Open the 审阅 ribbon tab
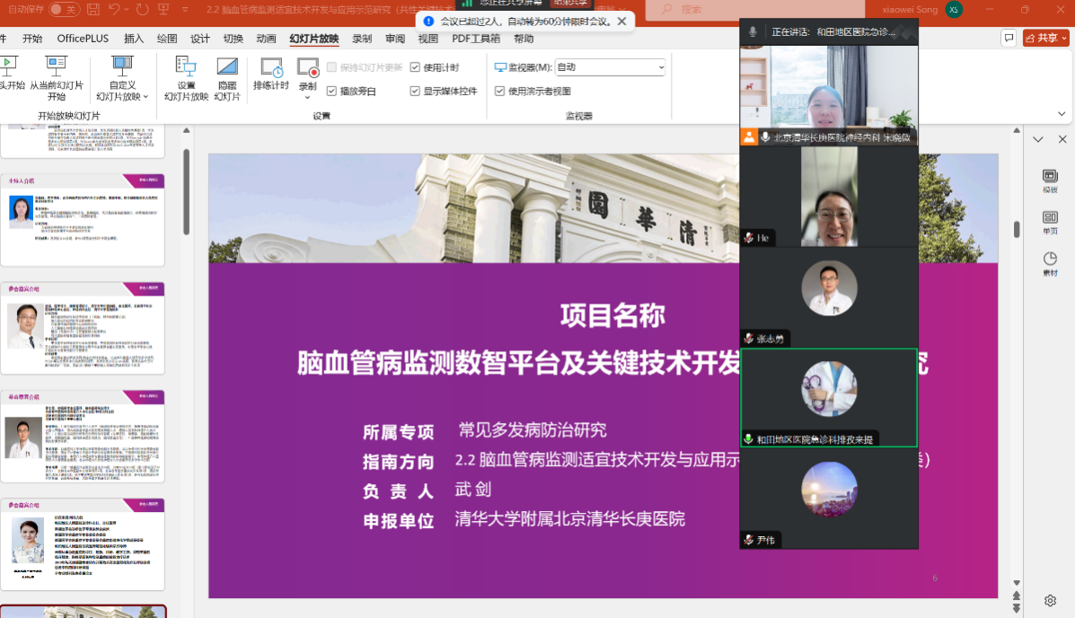The height and width of the screenshot is (618, 1075). click(395, 39)
